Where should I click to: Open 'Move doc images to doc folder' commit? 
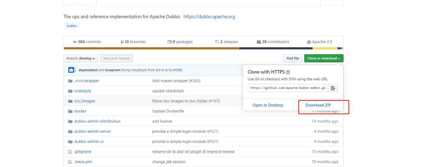click(186, 101)
